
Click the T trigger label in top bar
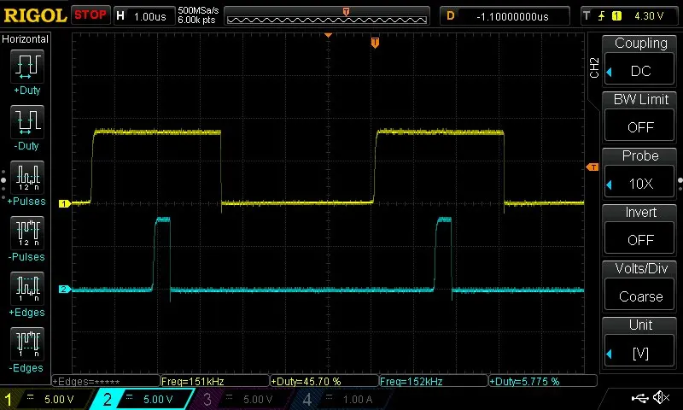pyautogui.click(x=587, y=15)
